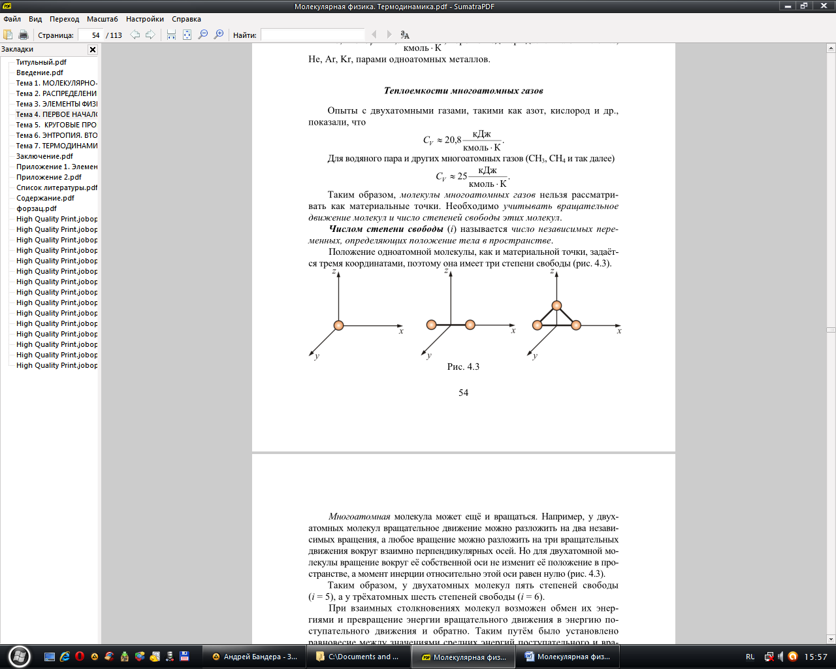The width and height of the screenshot is (836, 669).
Task: Open bookmark Тема 4. ПЕРВОЕ НАЧАЛО
Action: [x=57, y=114]
